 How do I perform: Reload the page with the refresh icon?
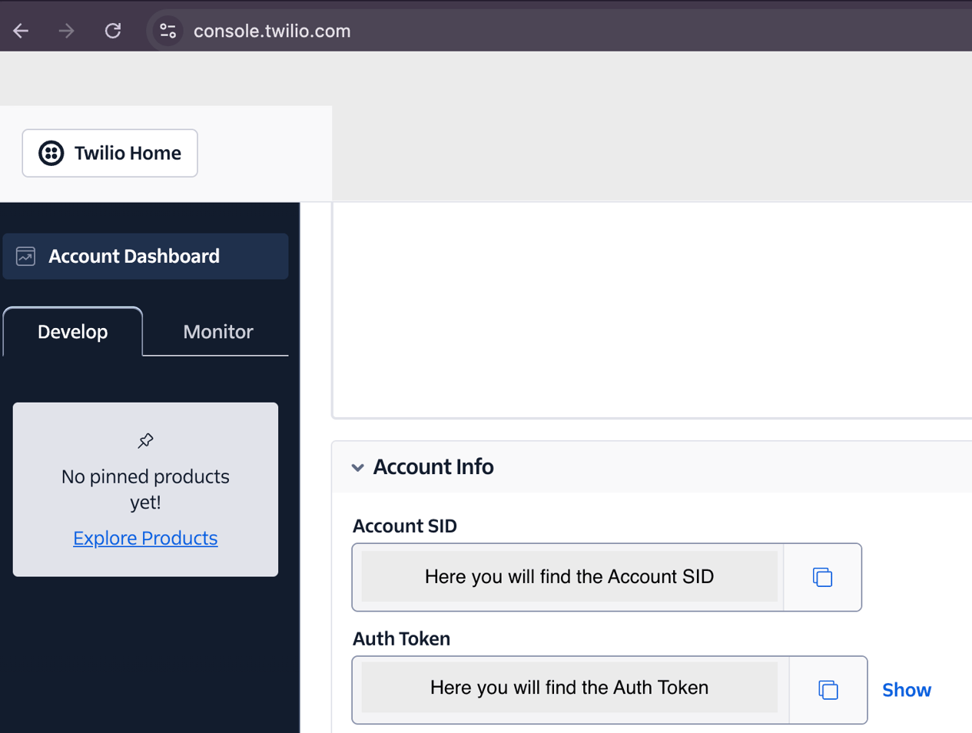113,31
